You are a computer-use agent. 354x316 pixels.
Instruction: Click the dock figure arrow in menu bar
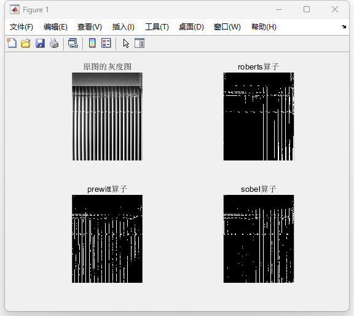[x=344, y=26]
